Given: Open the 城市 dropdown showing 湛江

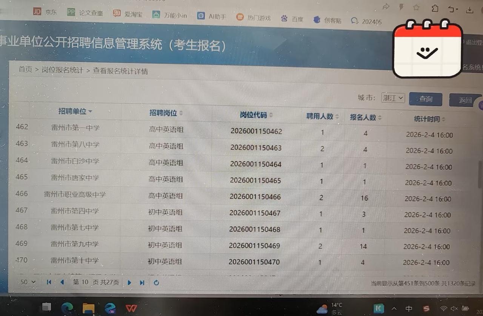Looking at the screenshot, I should pyautogui.click(x=393, y=98).
